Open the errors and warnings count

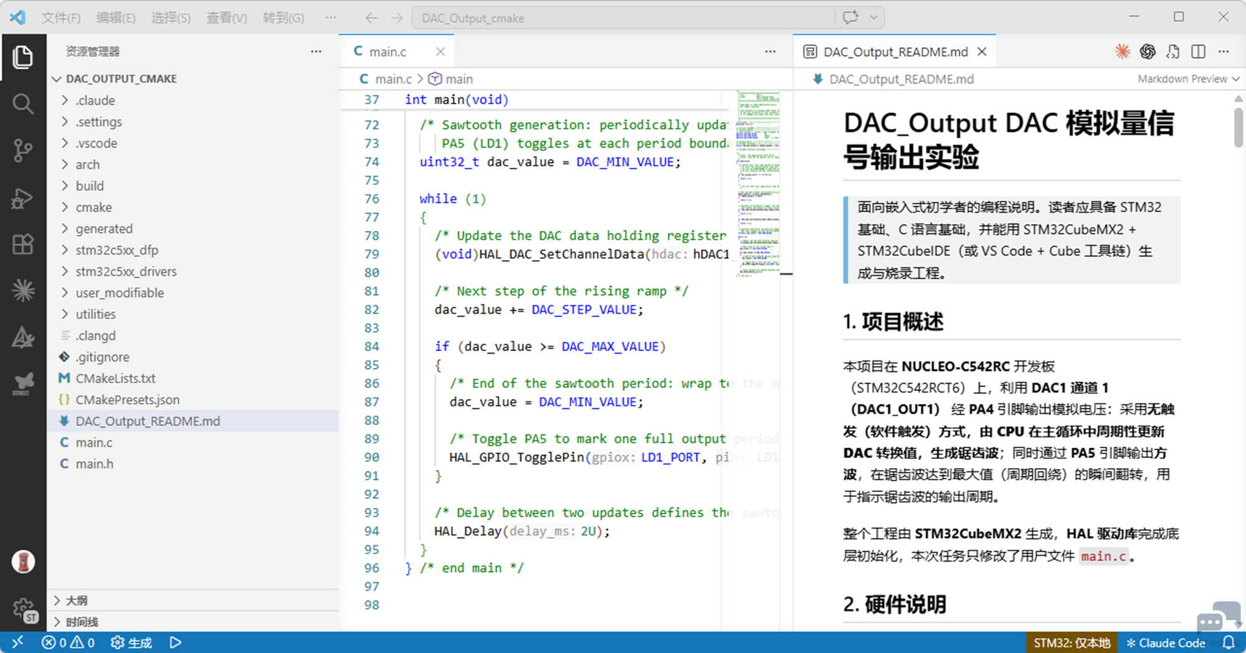click(x=68, y=642)
